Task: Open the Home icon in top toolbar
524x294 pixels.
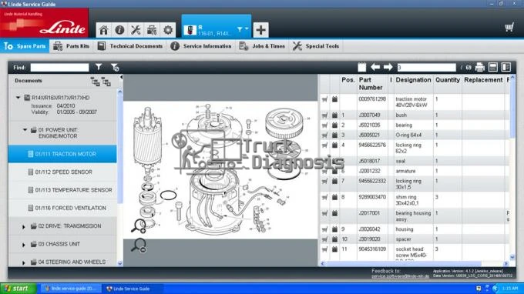Action: click(x=103, y=30)
